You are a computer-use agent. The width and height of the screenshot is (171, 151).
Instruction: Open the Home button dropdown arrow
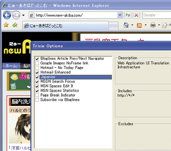132,25
